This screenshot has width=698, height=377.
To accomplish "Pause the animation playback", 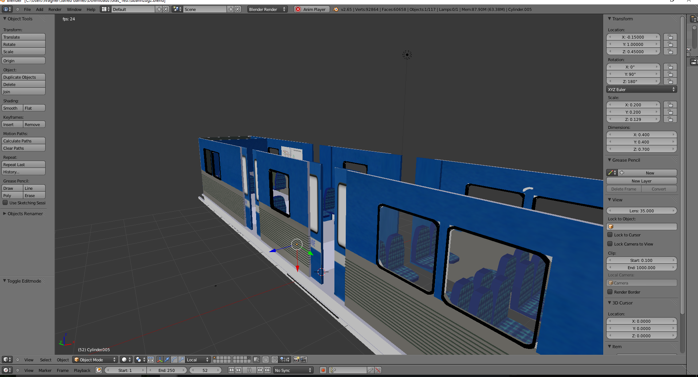I will pyautogui.click(x=249, y=370).
